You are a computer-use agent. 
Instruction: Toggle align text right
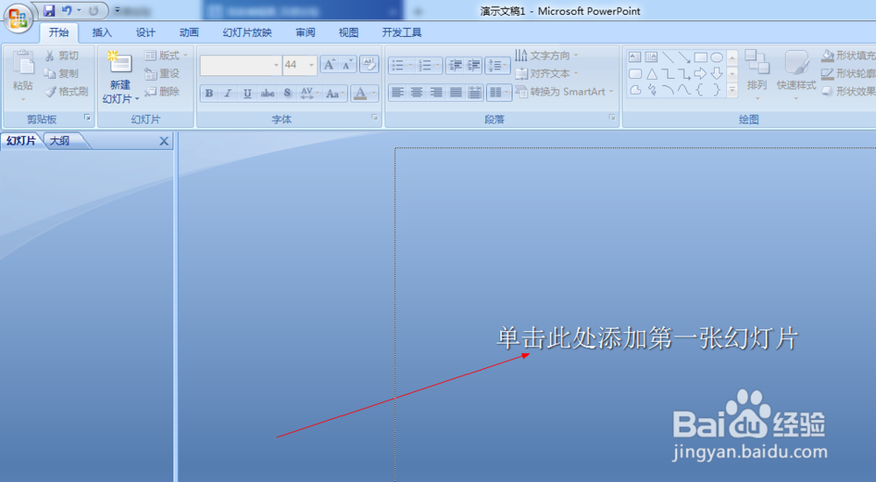436,92
